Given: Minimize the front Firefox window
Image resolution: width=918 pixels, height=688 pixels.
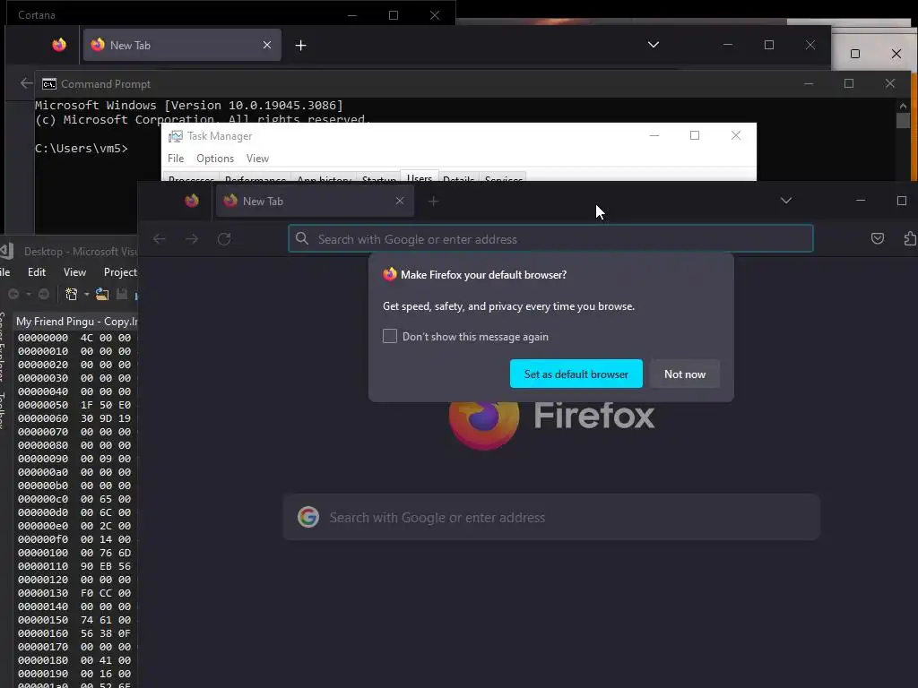Looking at the screenshot, I should [860, 201].
